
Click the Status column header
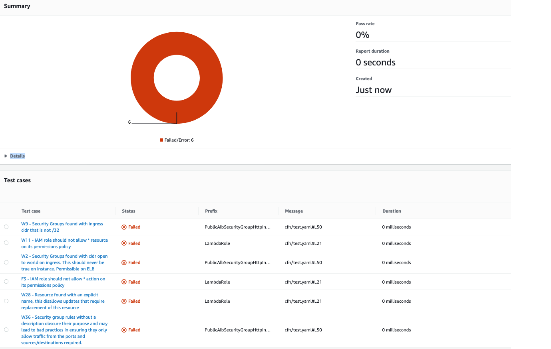tap(128, 211)
